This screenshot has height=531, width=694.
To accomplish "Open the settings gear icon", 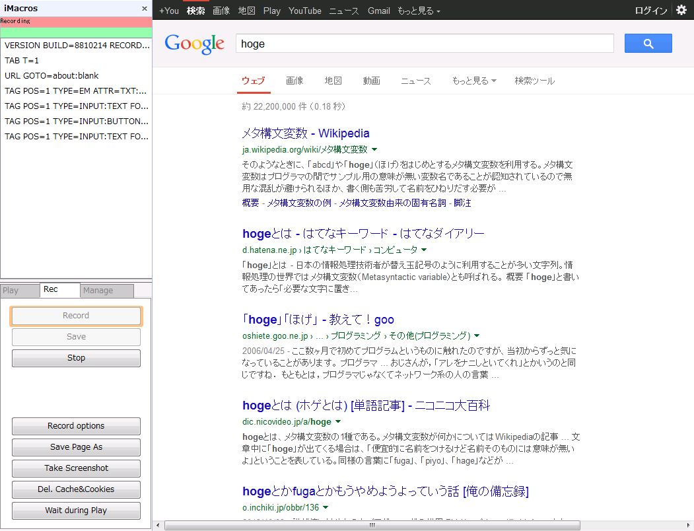I will click(681, 10).
